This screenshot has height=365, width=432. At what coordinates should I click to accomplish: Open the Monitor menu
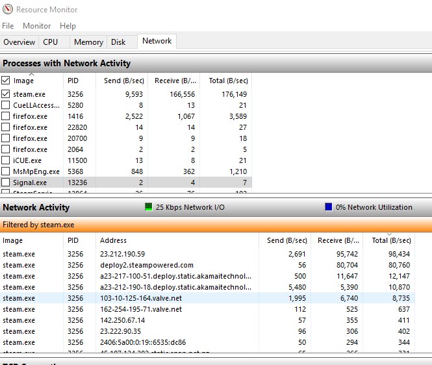tap(36, 26)
